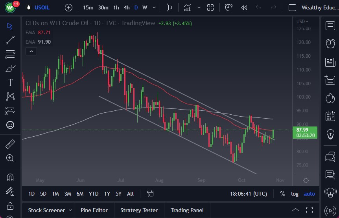This screenshot has width=339, height=218.
Task: Toggle the log scale
Action: pos(295,194)
